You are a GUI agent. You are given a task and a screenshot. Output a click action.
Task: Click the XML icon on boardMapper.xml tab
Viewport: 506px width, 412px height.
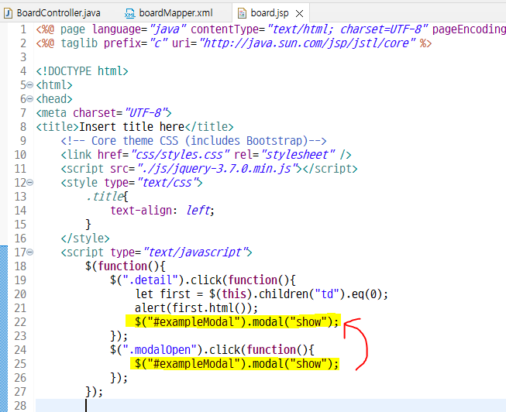point(129,13)
